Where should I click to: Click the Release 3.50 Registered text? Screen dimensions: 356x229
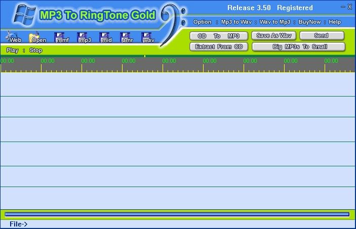click(x=270, y=8)
